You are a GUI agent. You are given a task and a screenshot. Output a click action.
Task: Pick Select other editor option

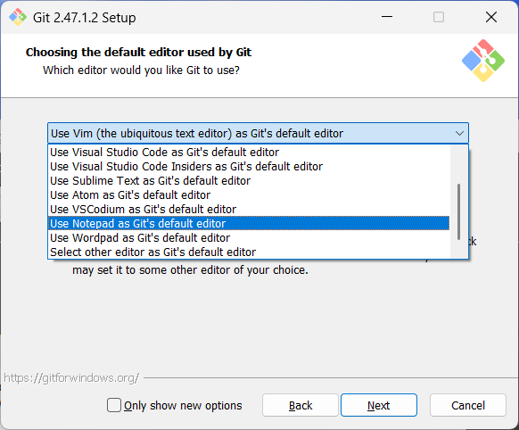[249, 252]
